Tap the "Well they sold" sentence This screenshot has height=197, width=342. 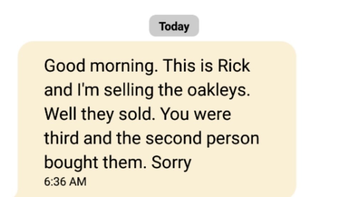(x=100, y=115)
